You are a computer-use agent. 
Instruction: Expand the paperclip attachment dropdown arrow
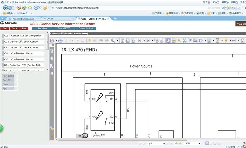230,41
